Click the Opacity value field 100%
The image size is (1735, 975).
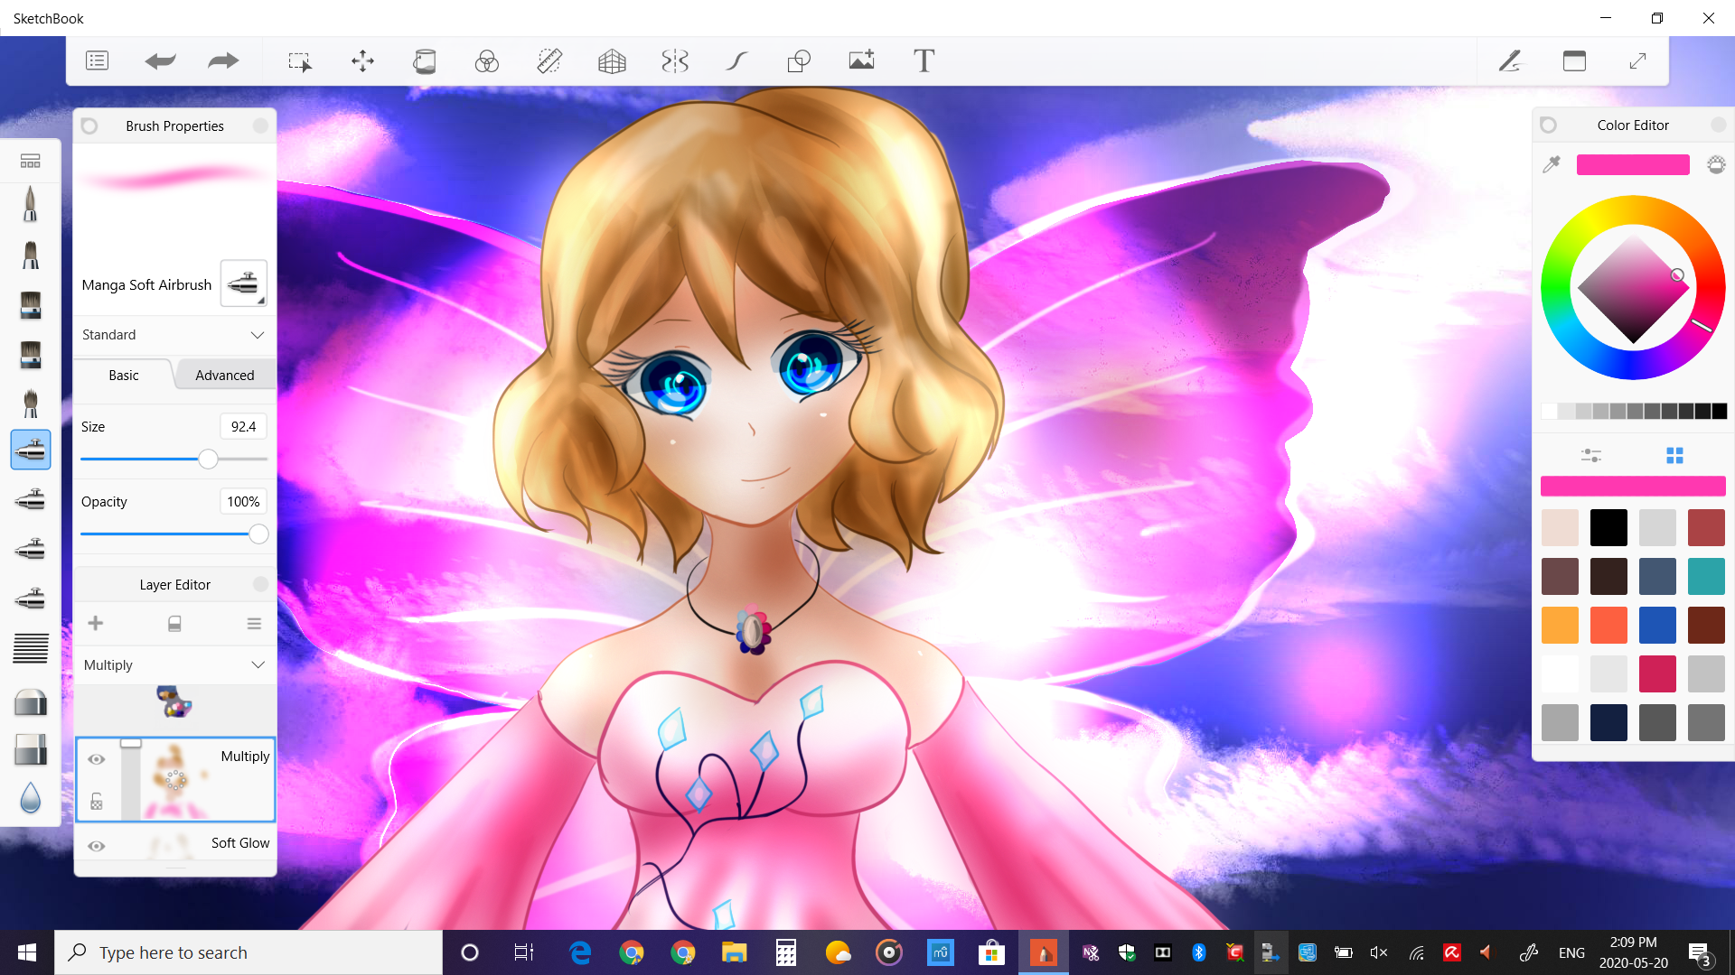coord(243,501)
